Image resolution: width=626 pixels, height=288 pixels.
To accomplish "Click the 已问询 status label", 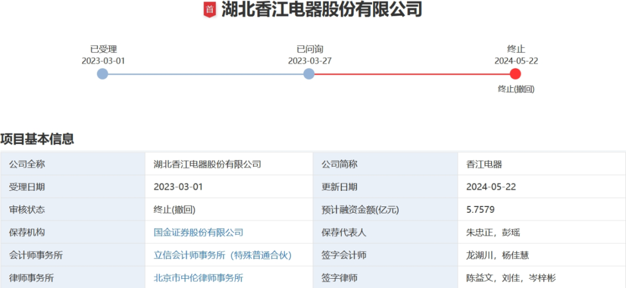I will (x=310, y=49).
